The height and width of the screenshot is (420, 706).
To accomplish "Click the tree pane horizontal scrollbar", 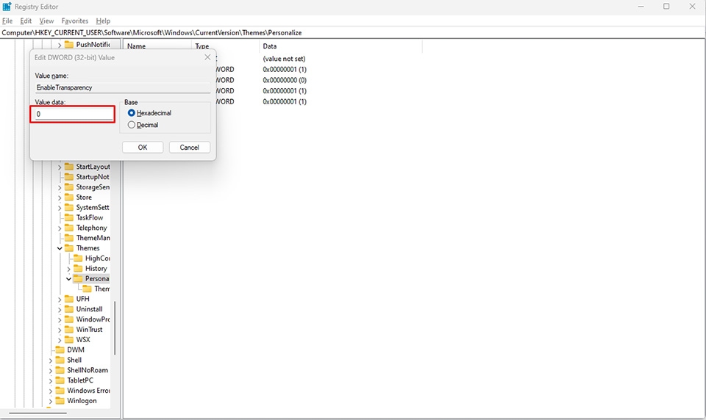I will click(x=38, y=413).
